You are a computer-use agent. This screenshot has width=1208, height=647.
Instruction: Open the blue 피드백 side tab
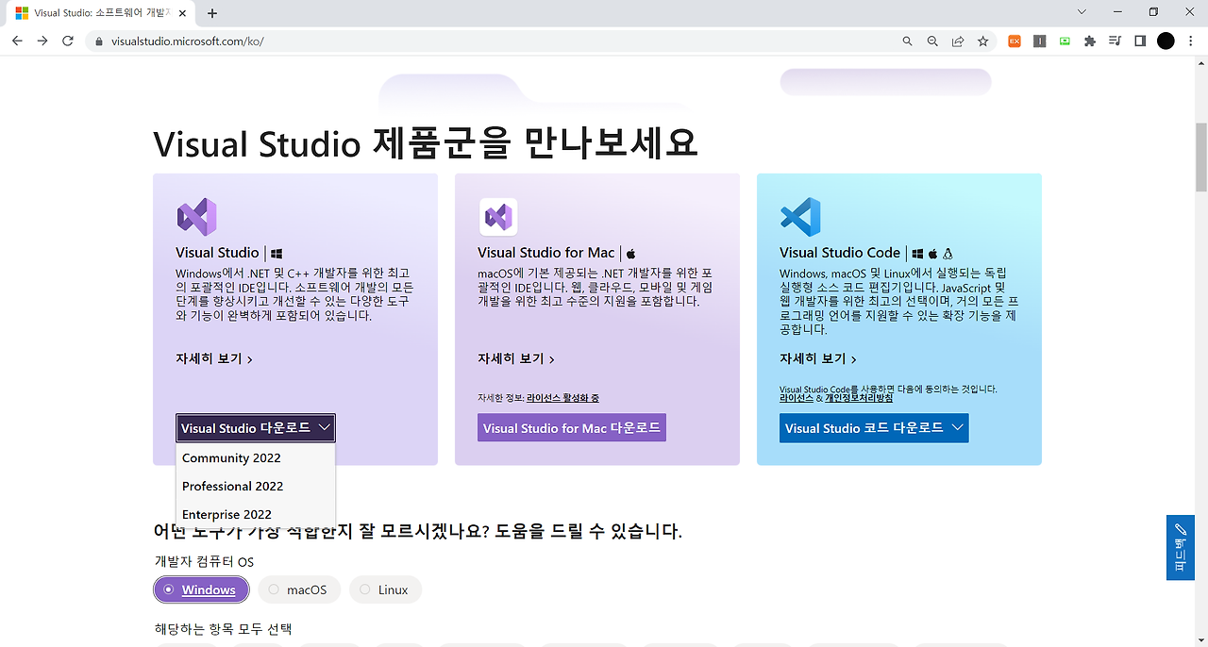click(x=1181, y=547)
